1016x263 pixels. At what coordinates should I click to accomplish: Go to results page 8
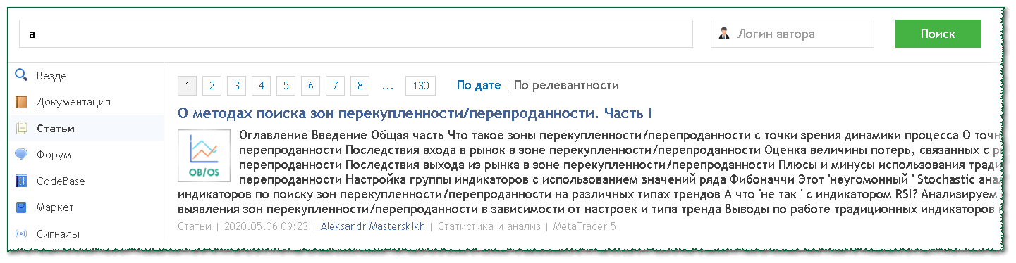click(360, 86)
